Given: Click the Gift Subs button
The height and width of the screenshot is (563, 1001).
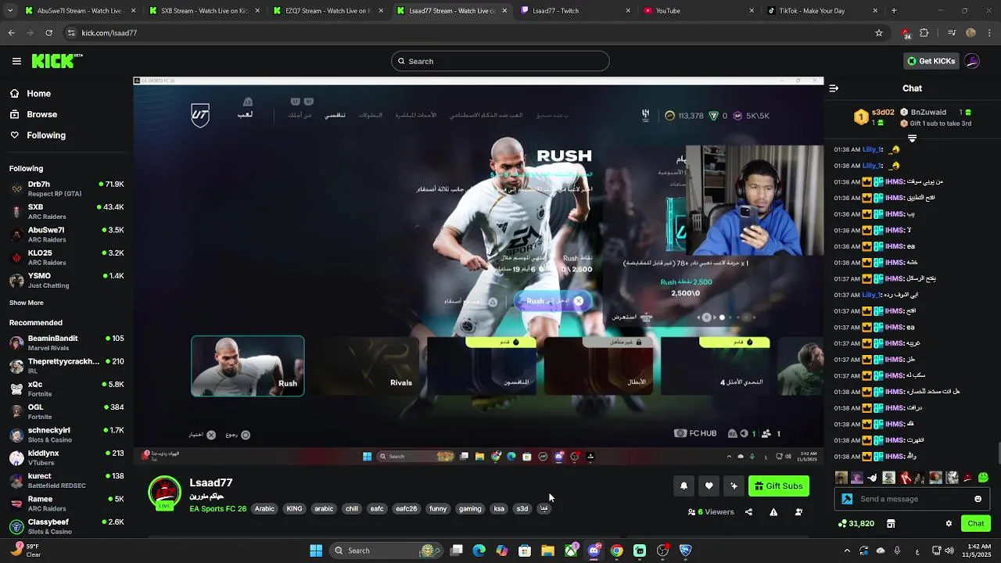Looking at the screenshot, I should 778,486.
